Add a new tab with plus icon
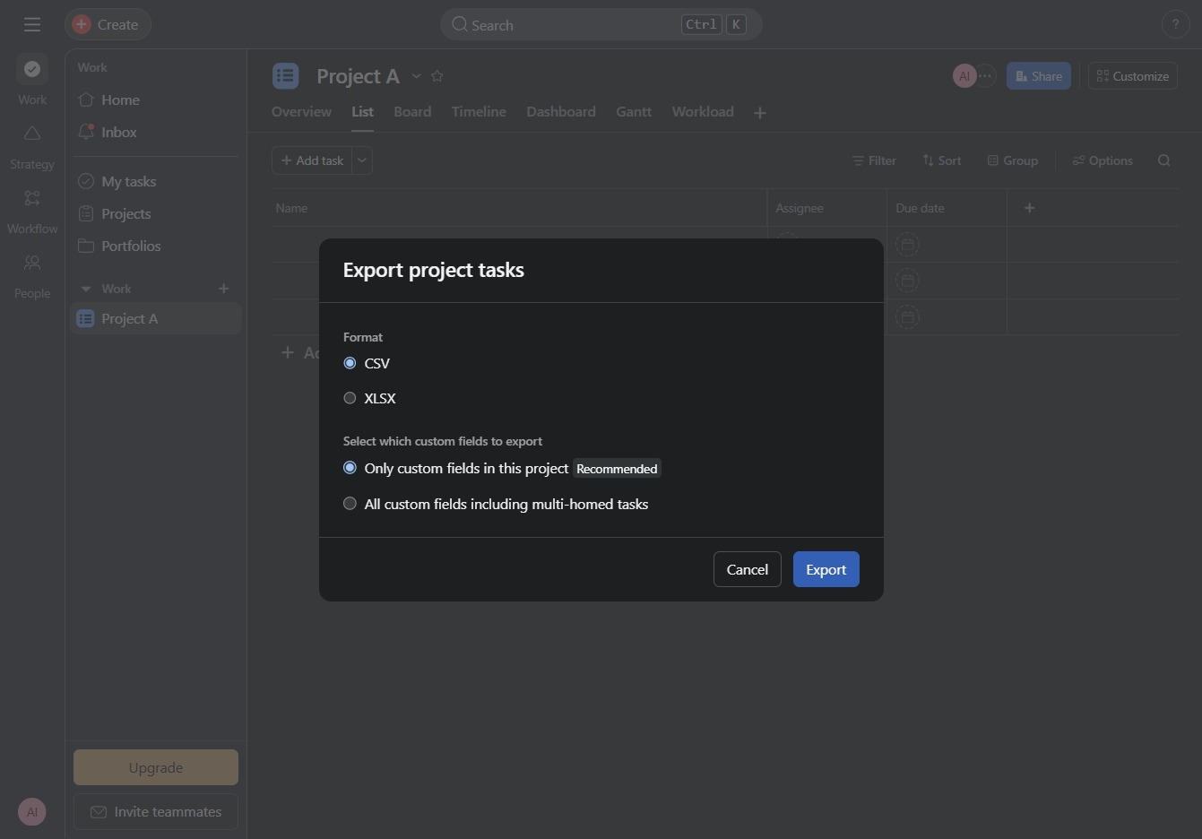The height and width of the screenshot is (839, 1202). (x=760, y=113)
